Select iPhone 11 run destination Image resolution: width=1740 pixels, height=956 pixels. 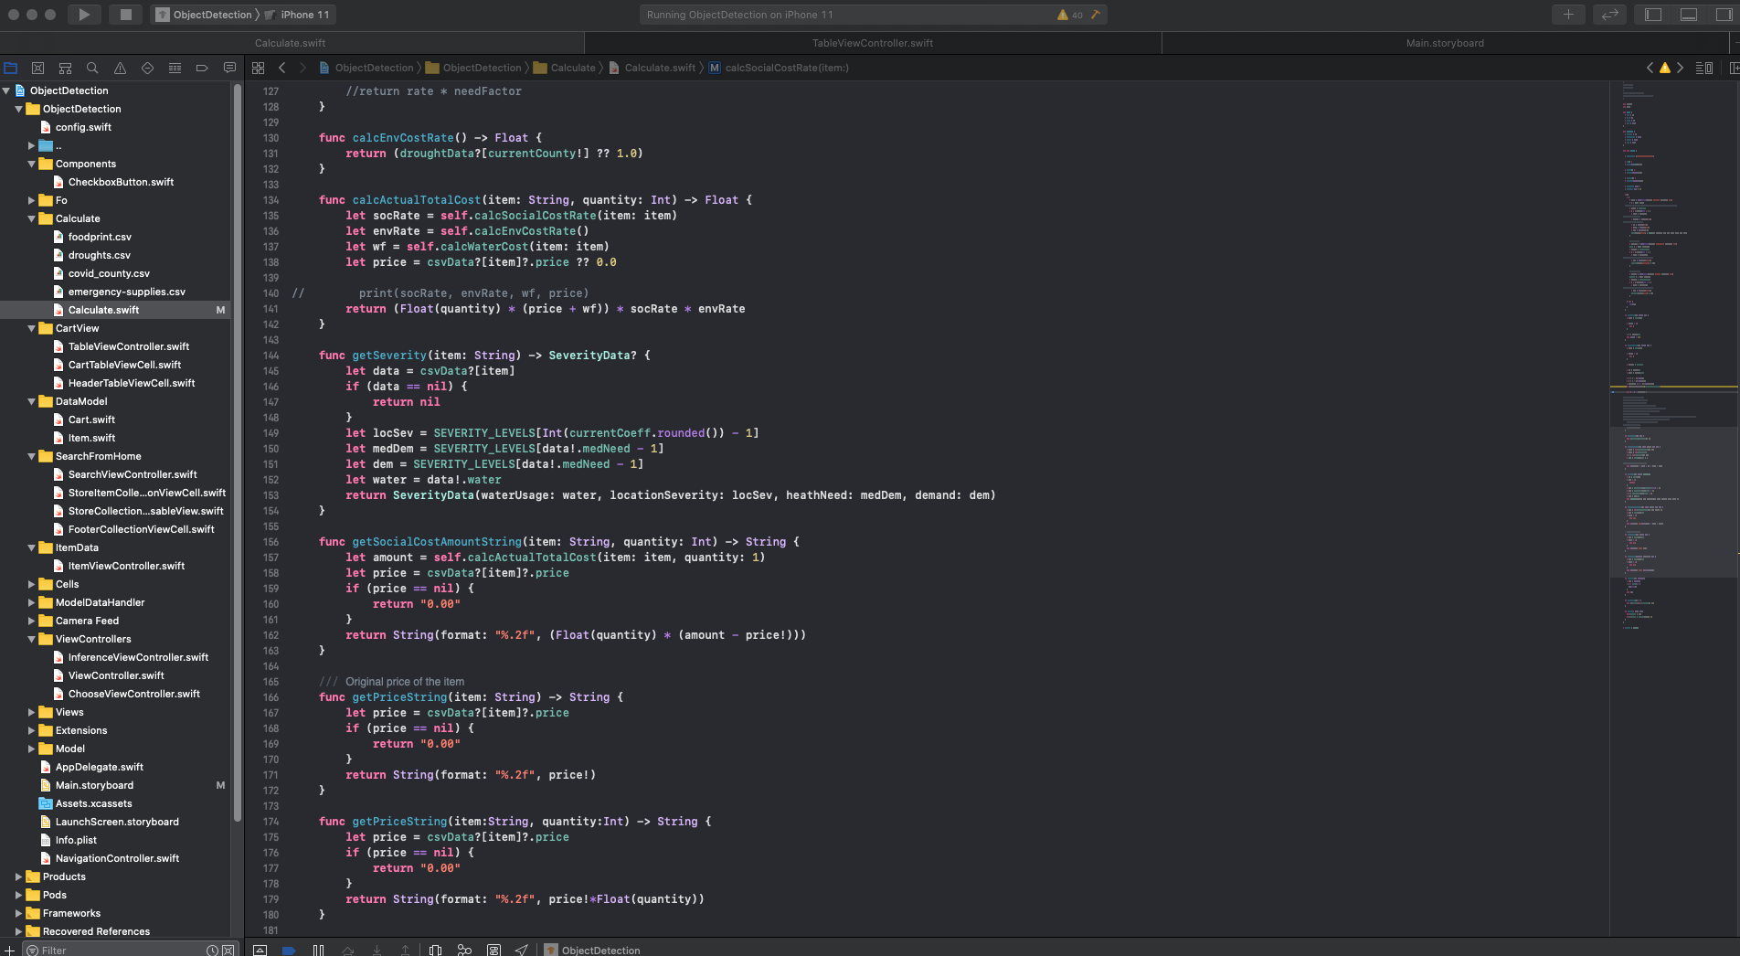(304, 15)
